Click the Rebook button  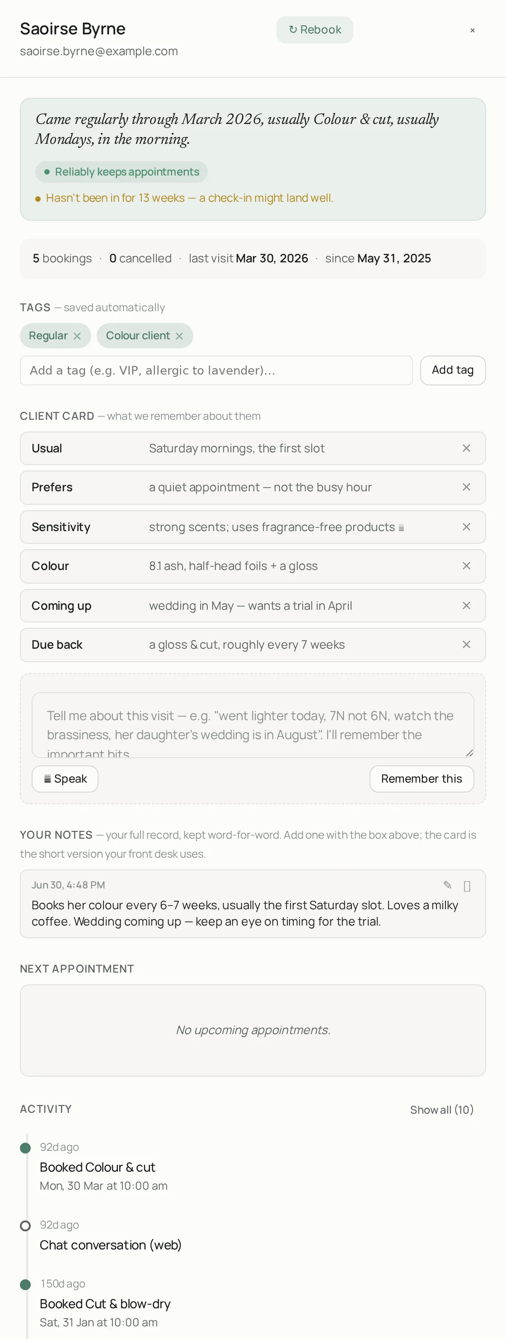[314, 29]
